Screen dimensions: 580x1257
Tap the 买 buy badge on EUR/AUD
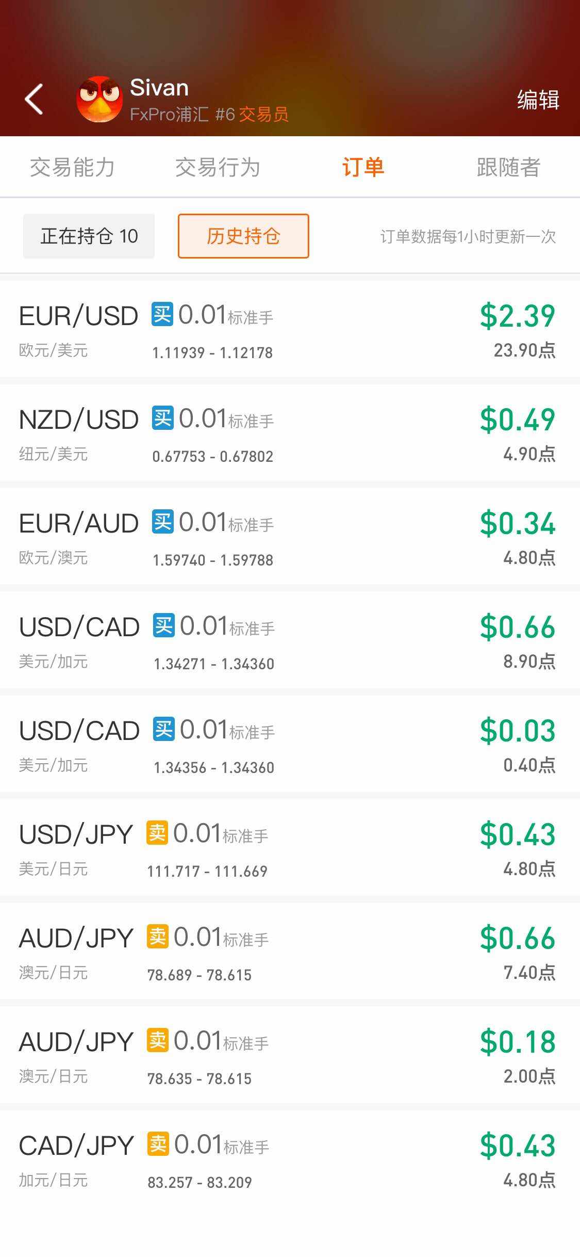[162, 522]
